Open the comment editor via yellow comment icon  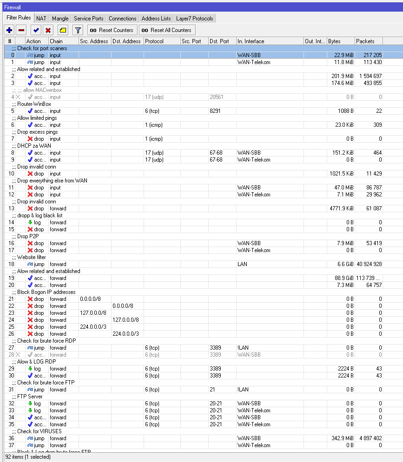tap(62, 30)
